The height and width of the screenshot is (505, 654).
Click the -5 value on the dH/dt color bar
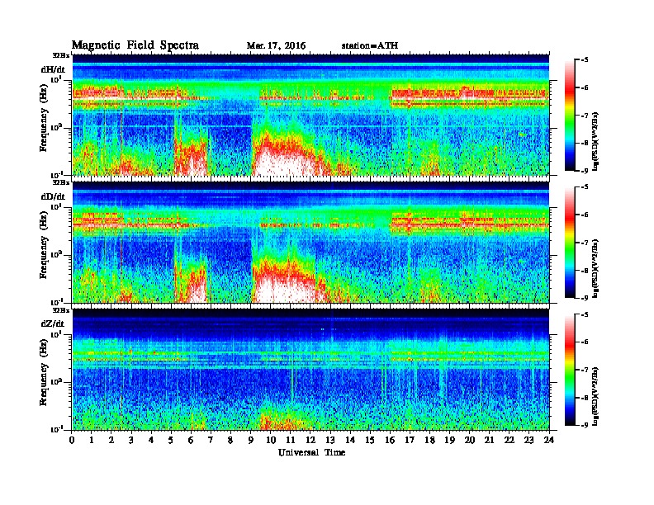coord(585,60)
